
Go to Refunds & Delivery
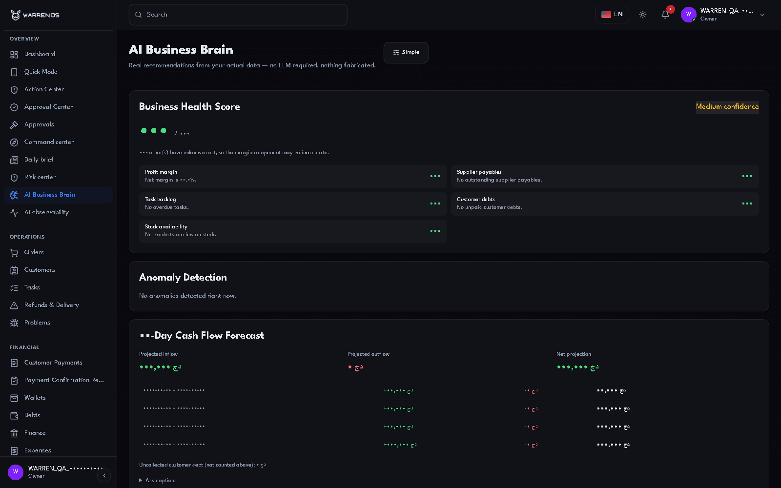point(58,305)
